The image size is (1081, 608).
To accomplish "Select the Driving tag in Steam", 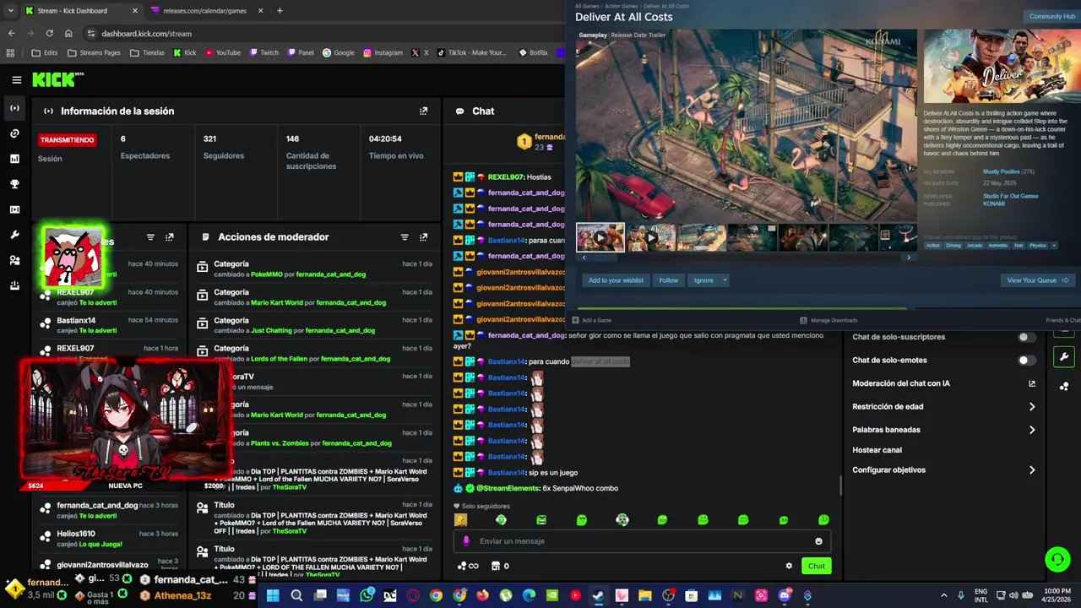I will click(x=953, y=246).
